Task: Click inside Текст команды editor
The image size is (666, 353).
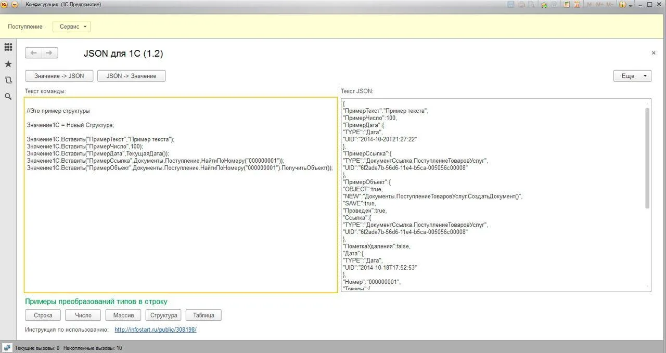Action: (x=181, y=195)
